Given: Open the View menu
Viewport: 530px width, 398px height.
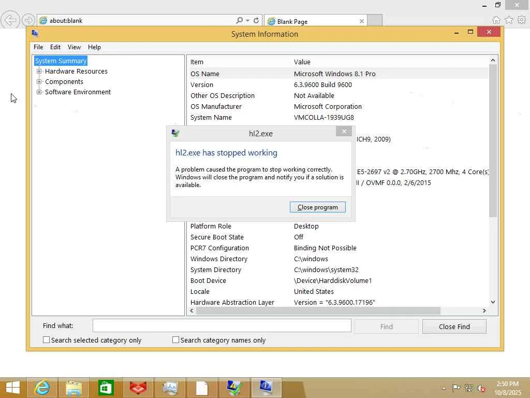Looking at the screenshot, I should pos(74,47).
